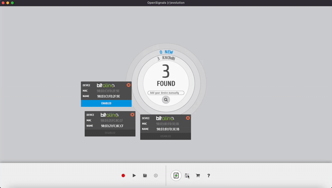Remove device 98:D3:C1:FD:2F:9E with its close icon
The height and width of the screenshot is (188, 332).
coord(128,85)
